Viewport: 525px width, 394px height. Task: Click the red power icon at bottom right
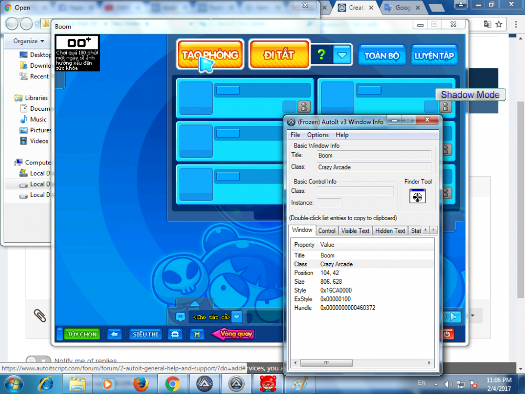449,334
